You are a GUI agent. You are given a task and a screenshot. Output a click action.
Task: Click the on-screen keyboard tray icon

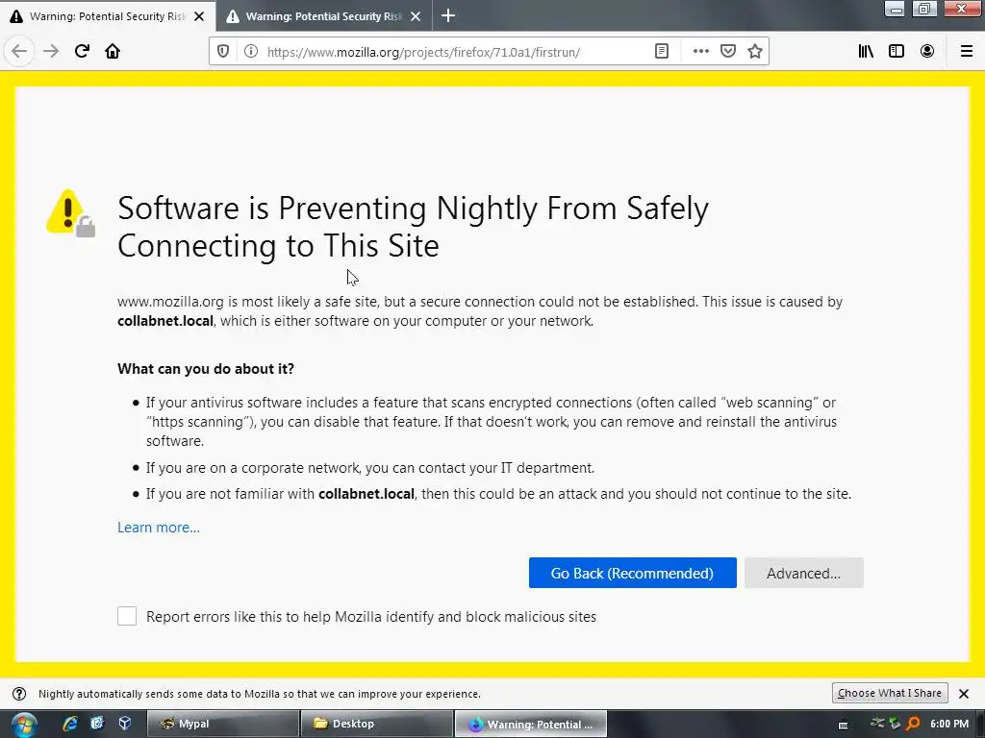[843, 725]
